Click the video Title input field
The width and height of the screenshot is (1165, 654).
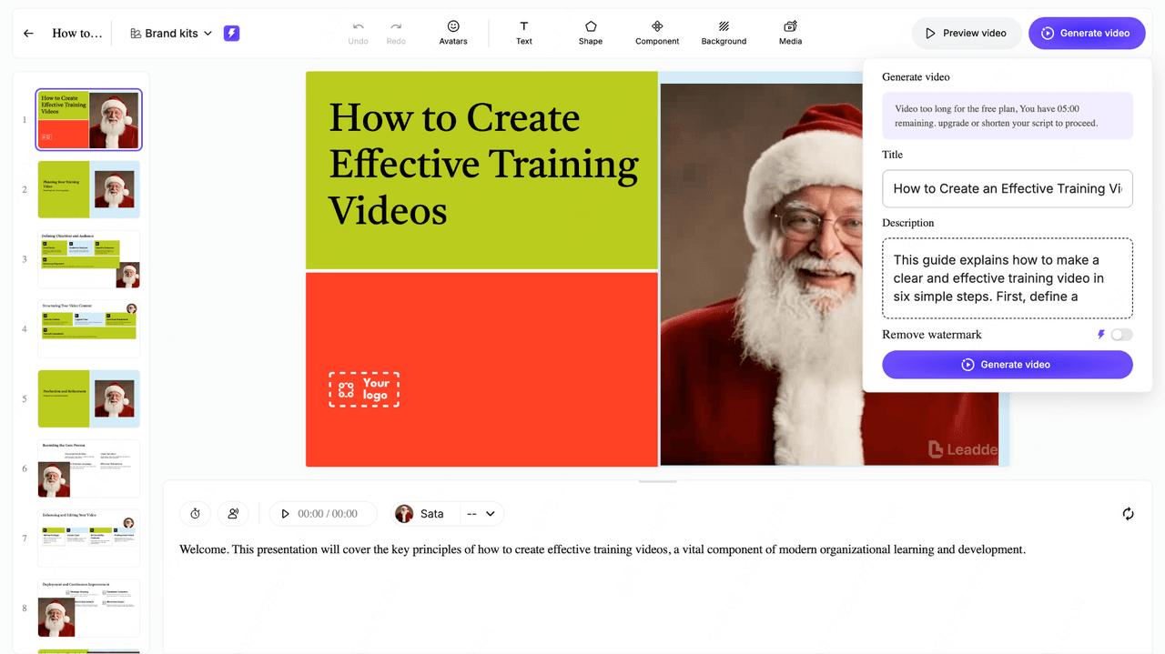click(1007, 189)
